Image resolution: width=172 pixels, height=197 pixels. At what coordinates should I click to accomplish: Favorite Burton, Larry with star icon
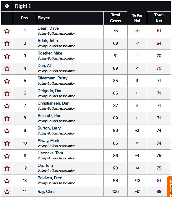7,131
